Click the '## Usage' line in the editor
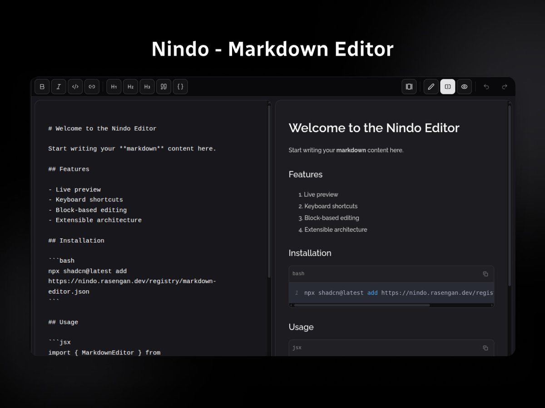This screenshot has width=545, height=408. (x=63, y=322)
